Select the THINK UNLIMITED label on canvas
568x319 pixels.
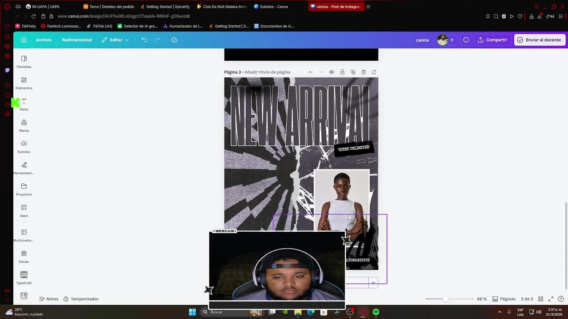[354, 148]
